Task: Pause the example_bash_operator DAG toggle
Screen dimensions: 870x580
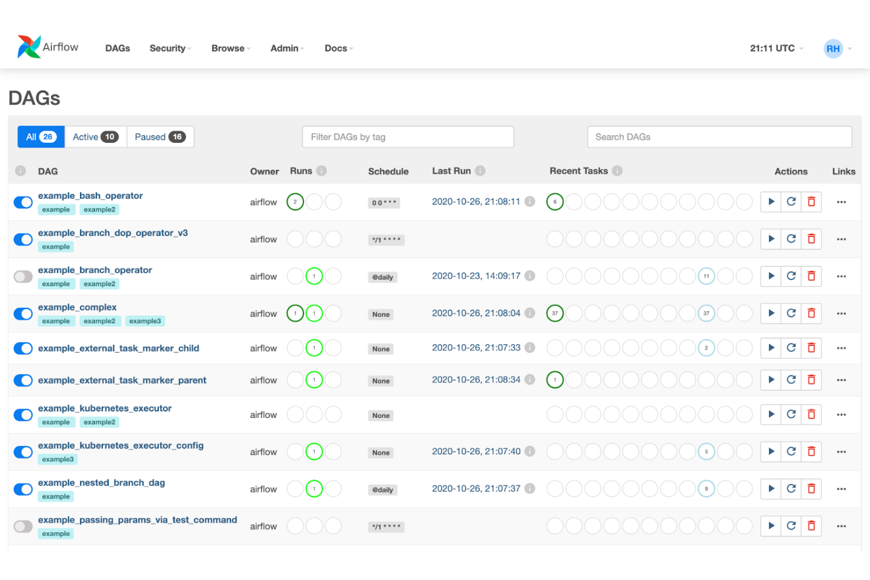Action: point(23,202)
